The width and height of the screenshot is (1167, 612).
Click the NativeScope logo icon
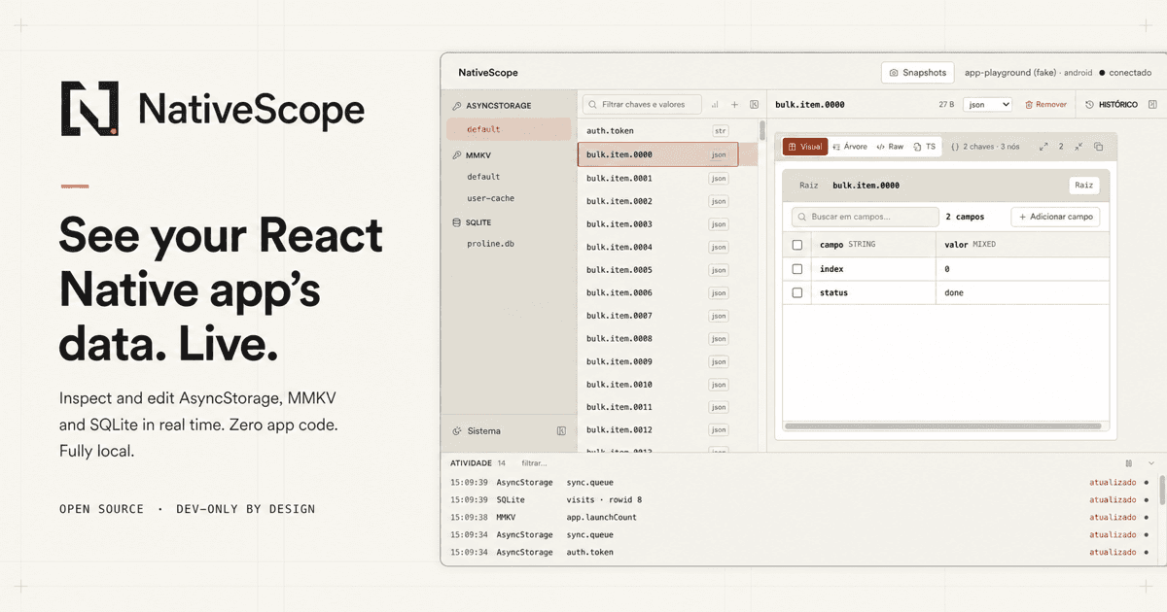pos(89,108)
